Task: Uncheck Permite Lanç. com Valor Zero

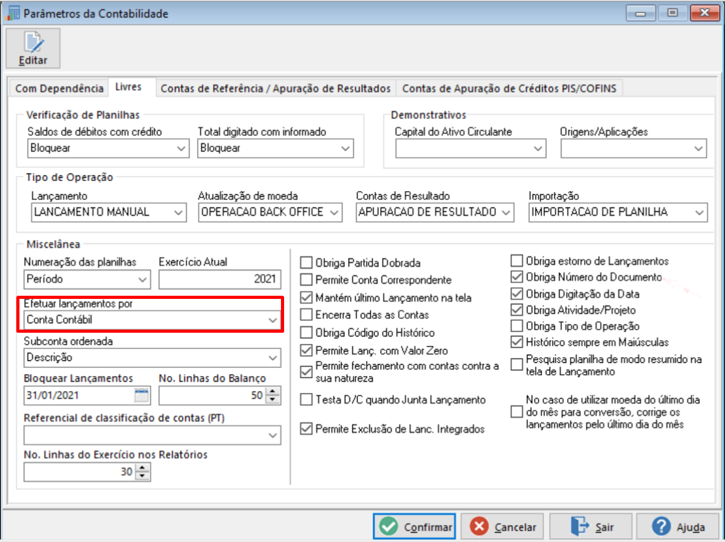Action: [306, 350]
